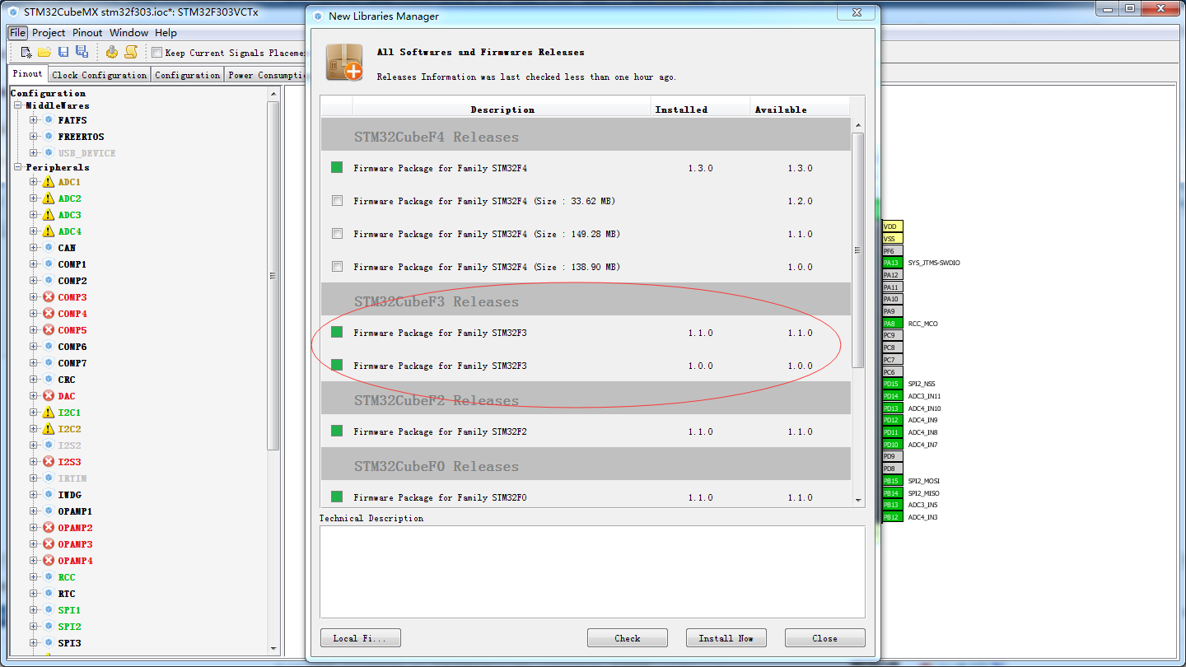Open the Project menu
Viewport: 1186px width, 667px height.
(49, 33)
